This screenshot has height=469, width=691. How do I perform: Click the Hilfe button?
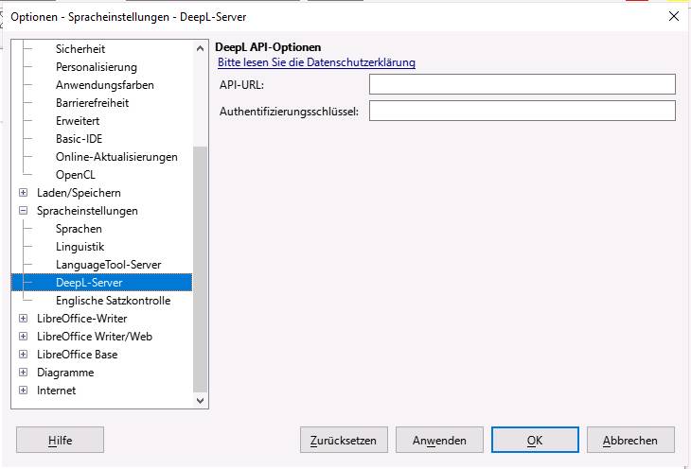tap(60, 440)
